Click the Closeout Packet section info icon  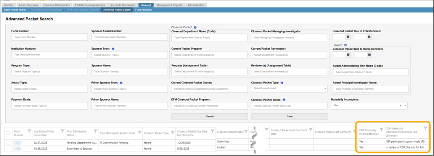[195, 27]
